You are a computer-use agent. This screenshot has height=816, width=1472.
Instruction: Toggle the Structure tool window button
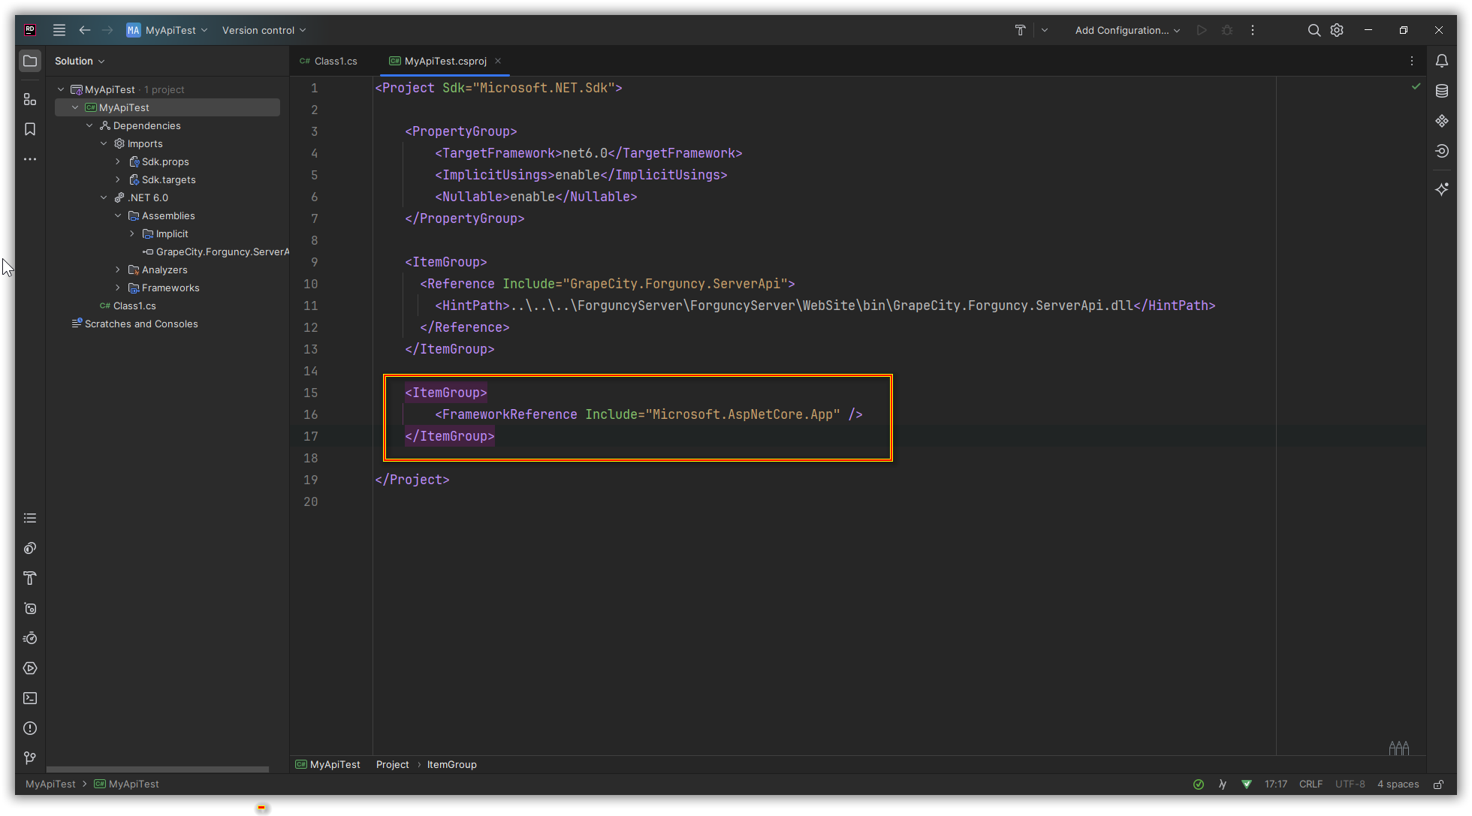pos(30,99)
